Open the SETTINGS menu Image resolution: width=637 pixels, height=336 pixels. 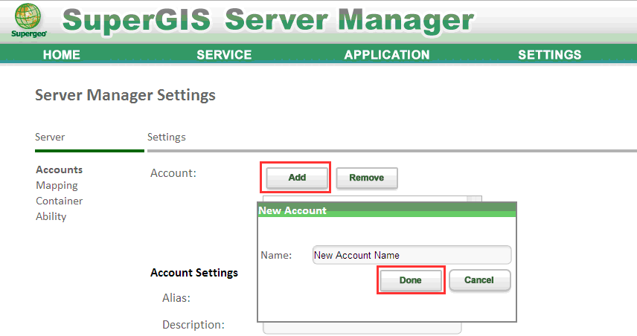click(x=549, y=54)
